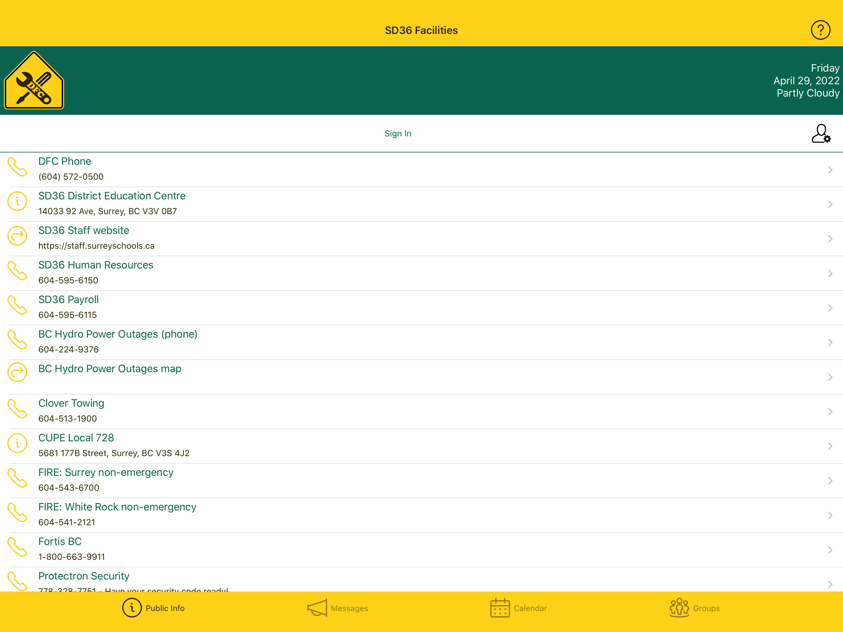843x632 pixels.
Task: Tap White Rock fire number 604-541-2121
Action: 67,522
